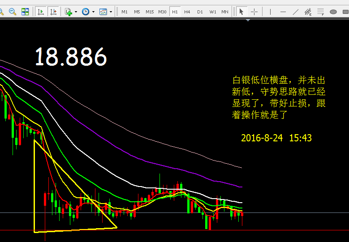
Task: Click the small chart tab marker triangle
Action: point(248,20)
